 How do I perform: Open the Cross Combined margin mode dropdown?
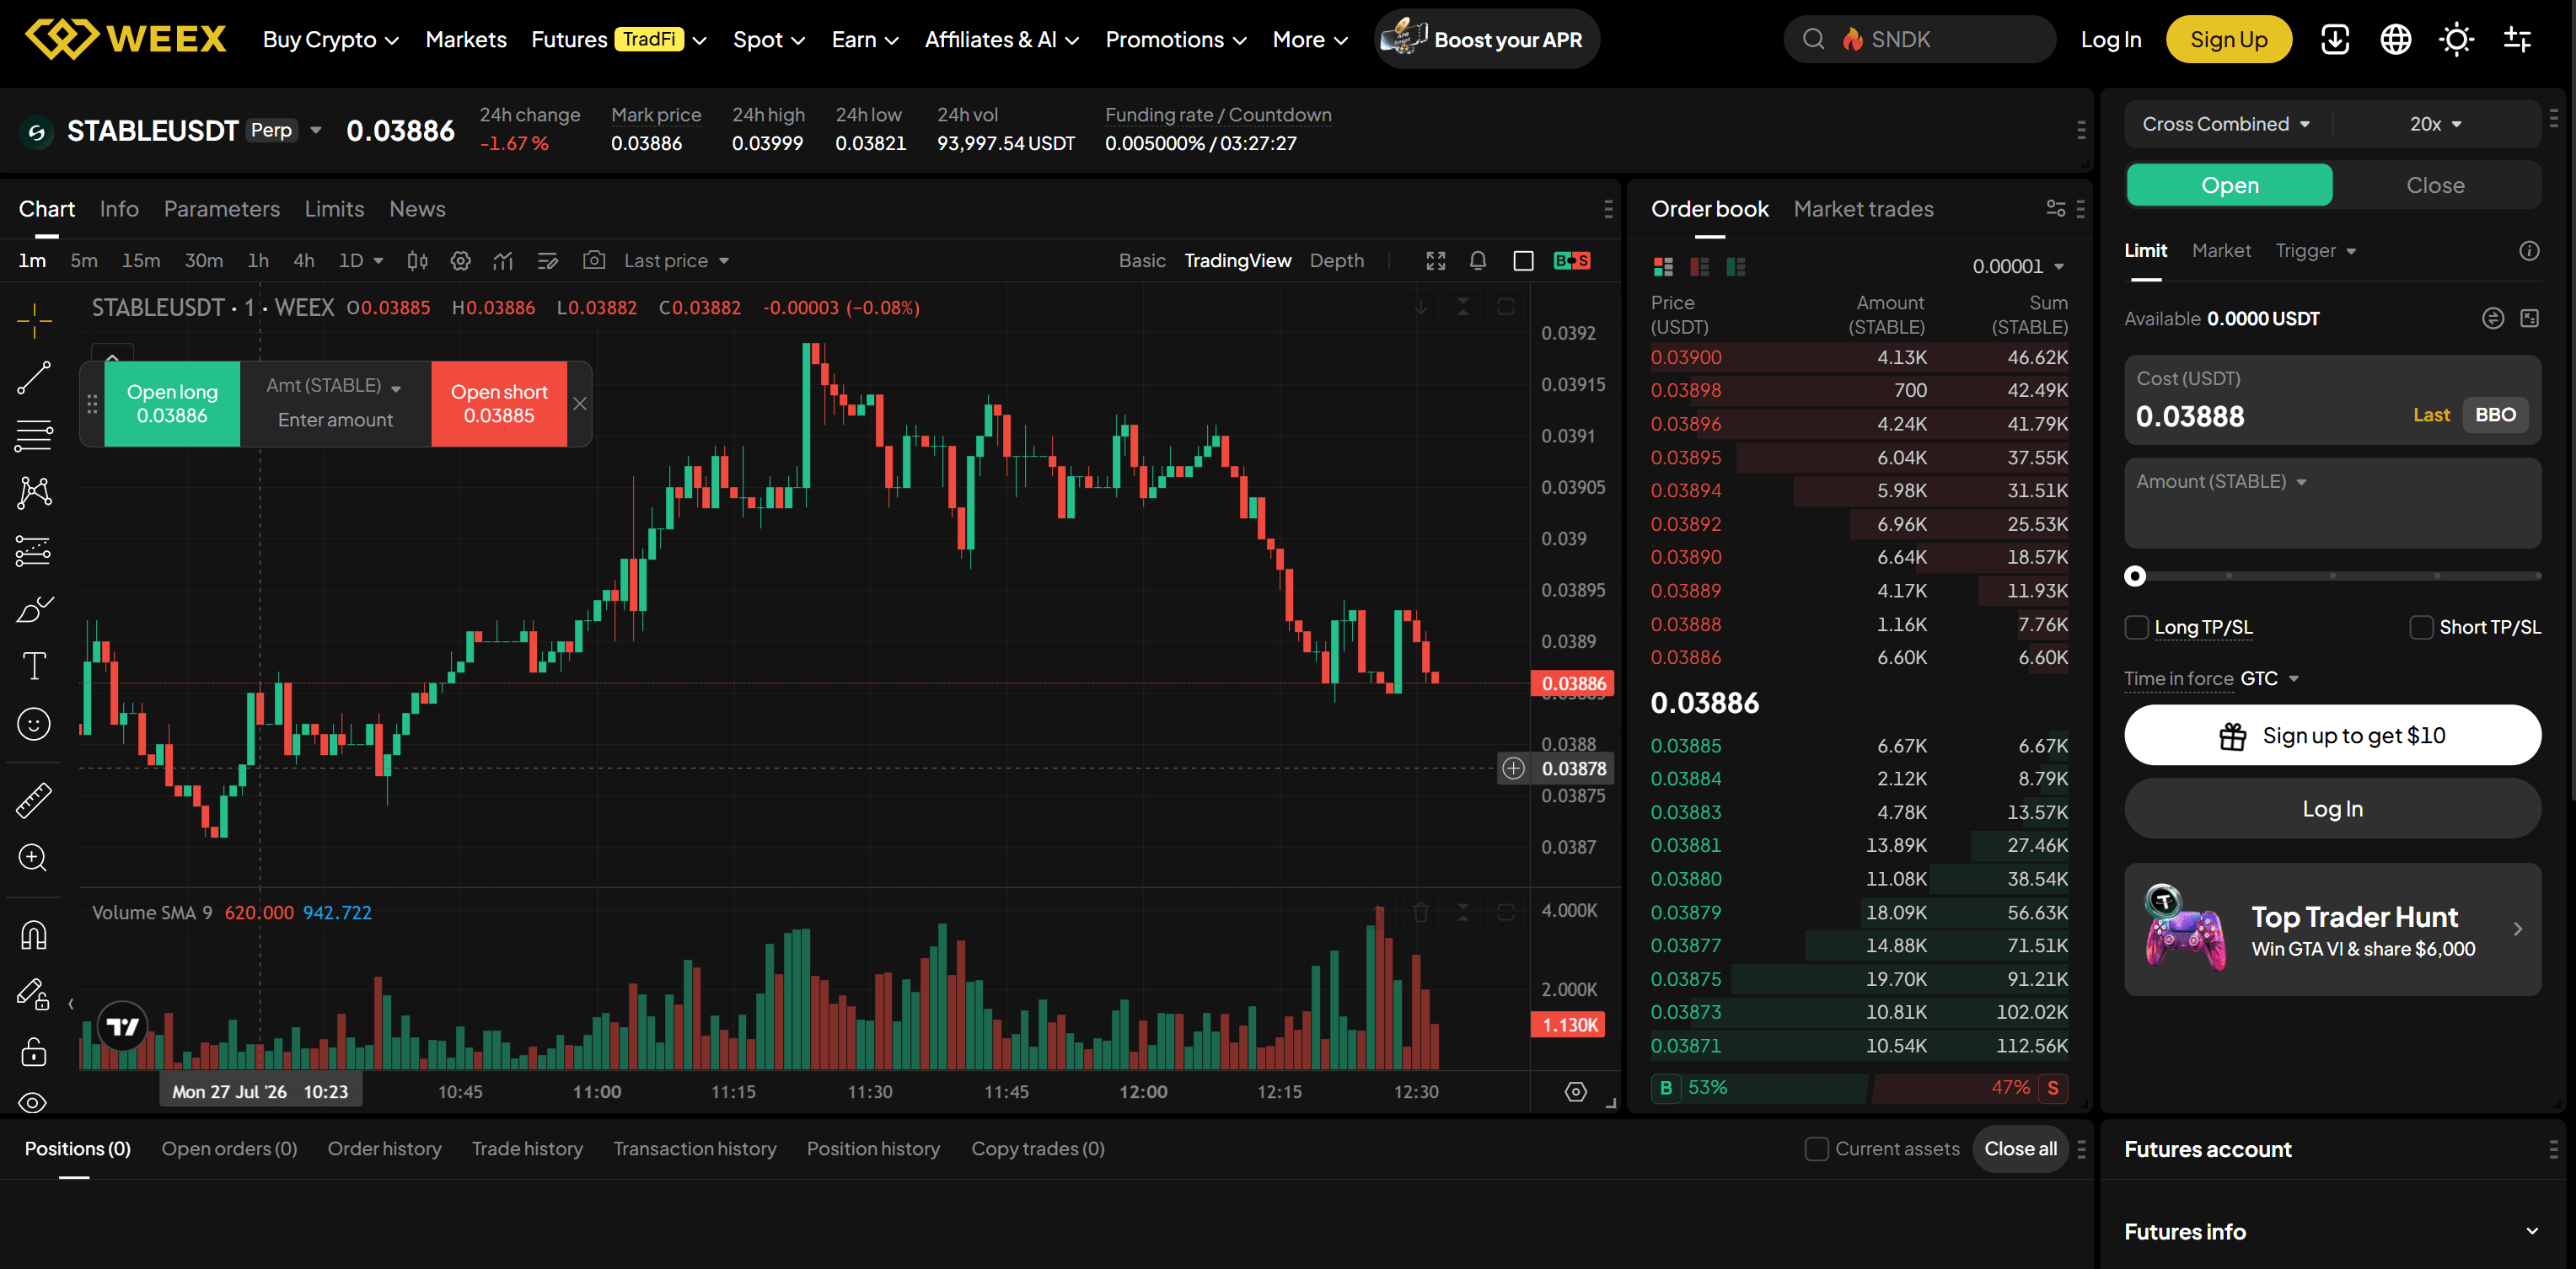coord(2226,124)
